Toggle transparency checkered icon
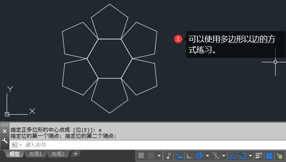 [x=269, y=156]
